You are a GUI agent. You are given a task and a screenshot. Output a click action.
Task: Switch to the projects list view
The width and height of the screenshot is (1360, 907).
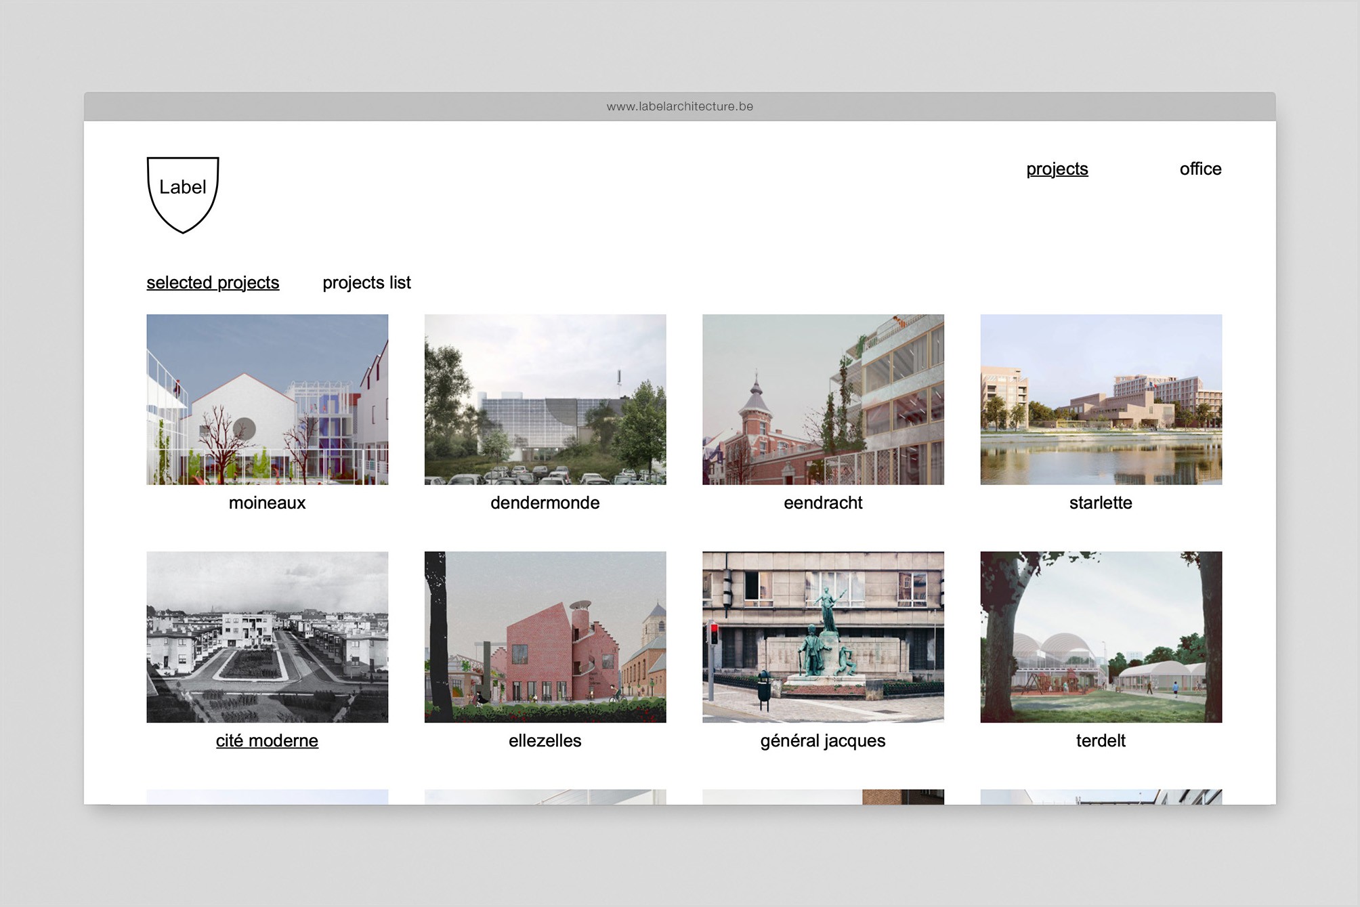(367, 282)
